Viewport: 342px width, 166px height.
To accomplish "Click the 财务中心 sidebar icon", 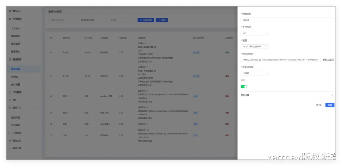I will pos(10,107).
